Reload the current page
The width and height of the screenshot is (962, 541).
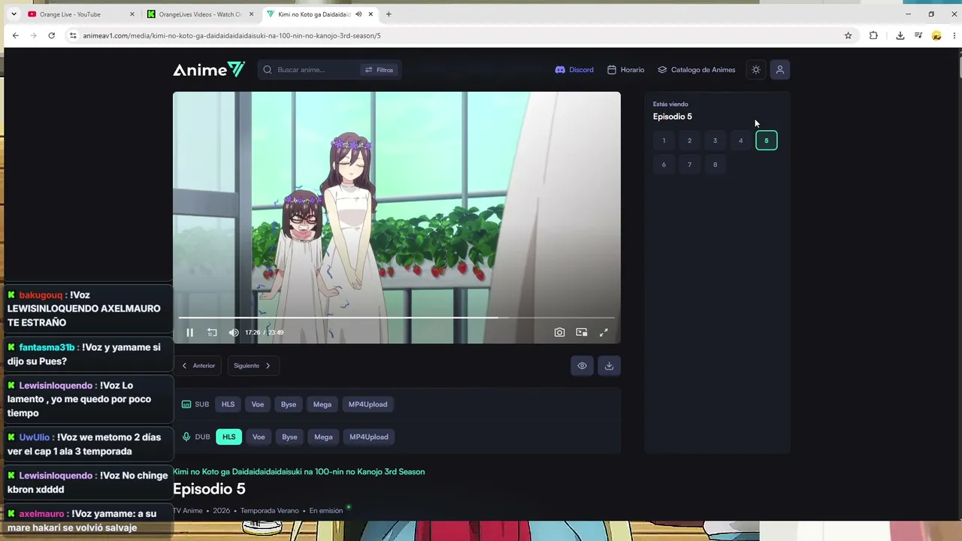(51, 35)
